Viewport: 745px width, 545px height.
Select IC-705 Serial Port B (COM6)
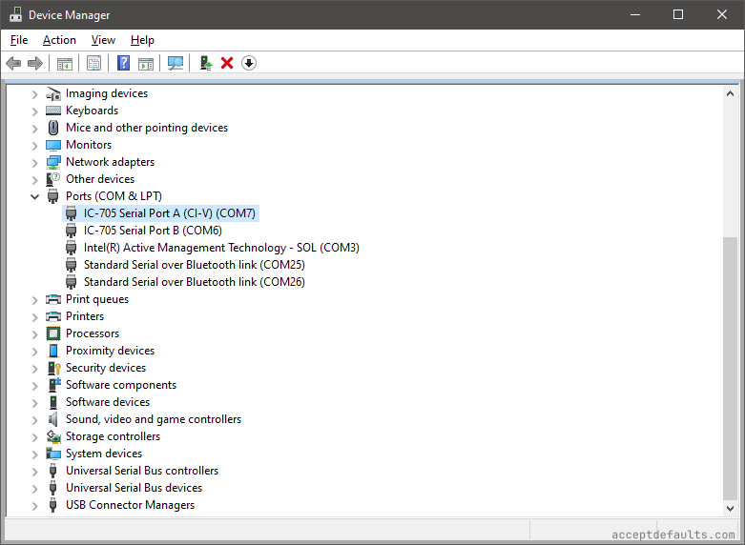[153, 231]
